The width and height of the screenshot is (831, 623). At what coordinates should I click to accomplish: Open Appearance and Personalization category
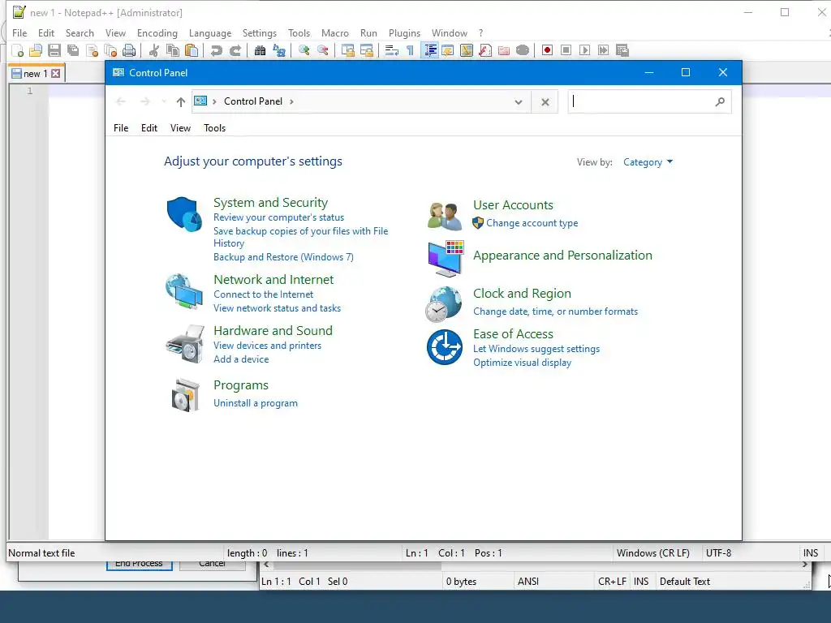(x=562, y=256)
